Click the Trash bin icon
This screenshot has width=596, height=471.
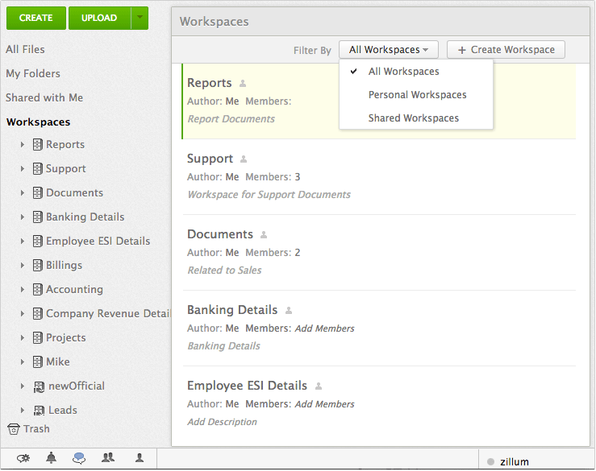coord(13,429)
